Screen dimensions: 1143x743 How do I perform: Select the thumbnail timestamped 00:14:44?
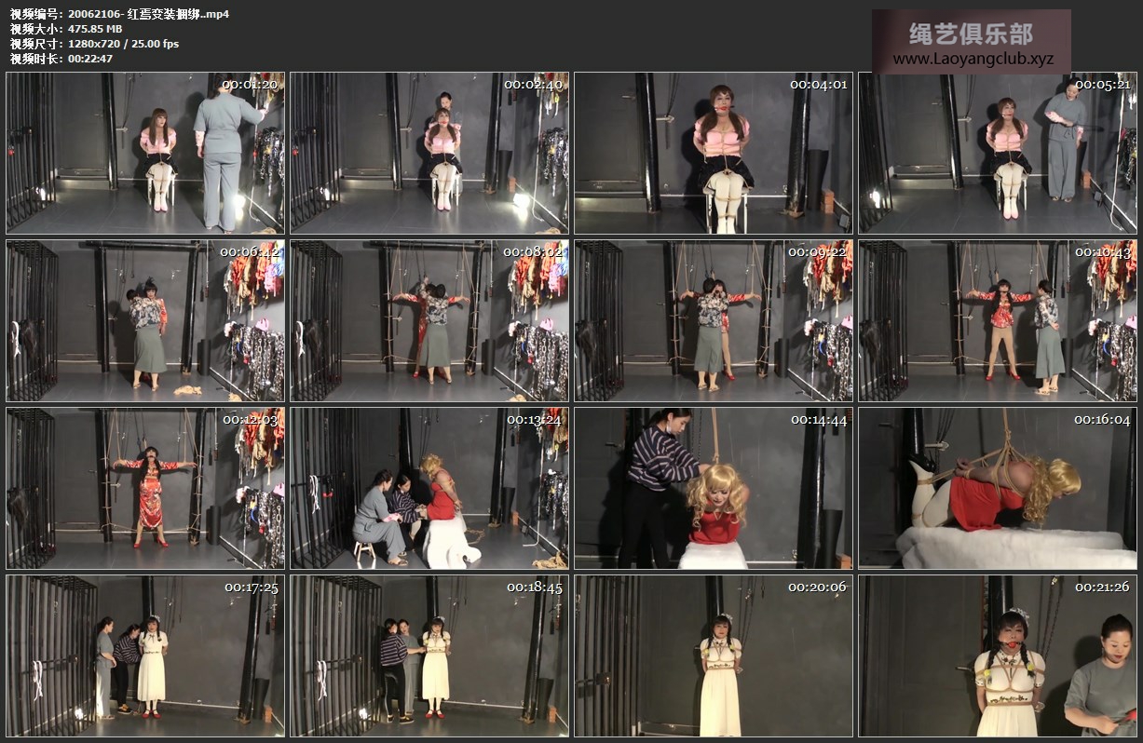(714, 488)
